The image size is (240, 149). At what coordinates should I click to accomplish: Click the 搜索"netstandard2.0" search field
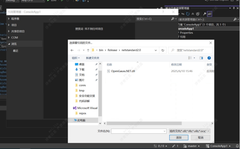pos(190,50)
